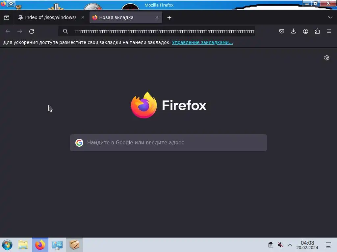Image resolution: width=337 pixels, height=252 pixels.
Task: Open window menu Firefox icon in title bar
Action: 3,3
